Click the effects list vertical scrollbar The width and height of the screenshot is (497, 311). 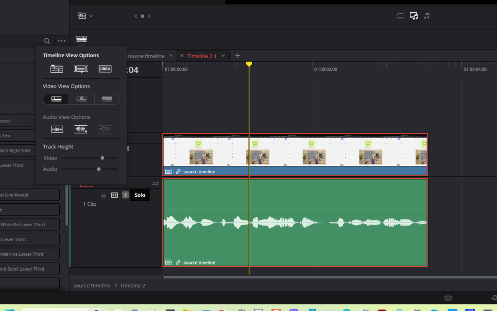tap(67, 205)
